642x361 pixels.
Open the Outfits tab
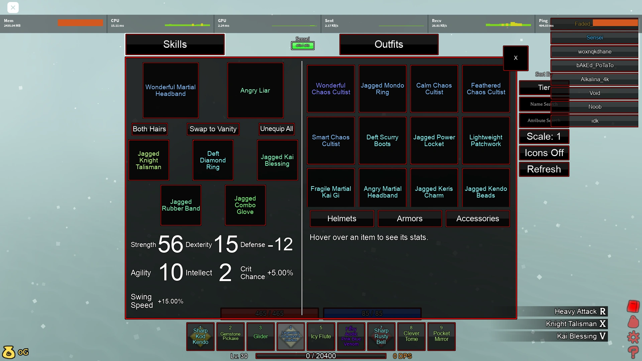tap(389, 44)
